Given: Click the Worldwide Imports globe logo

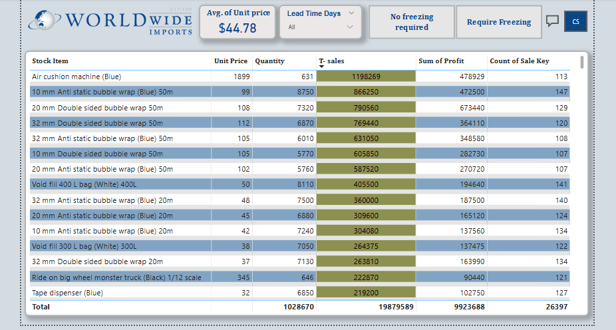Looking at the screenshot, I should [45, 21].
